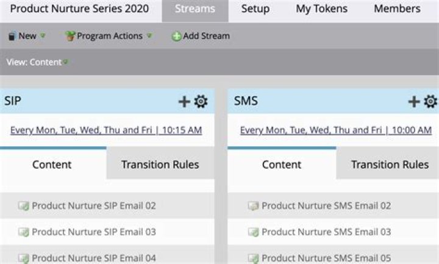439x264 pixels.
Task: Open the gear settings icon for SIP stream
Action: click(x=201, y=101)
